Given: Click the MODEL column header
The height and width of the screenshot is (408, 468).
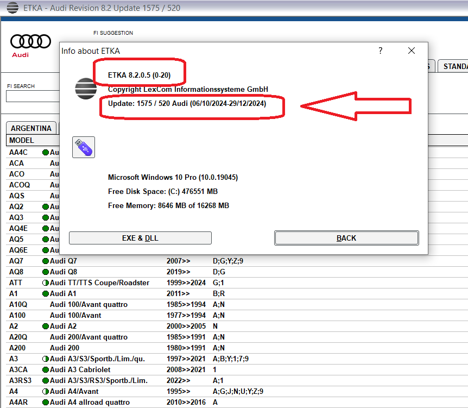Looking at the screenshot, I should pyautogui.click(x=33, y=140).
